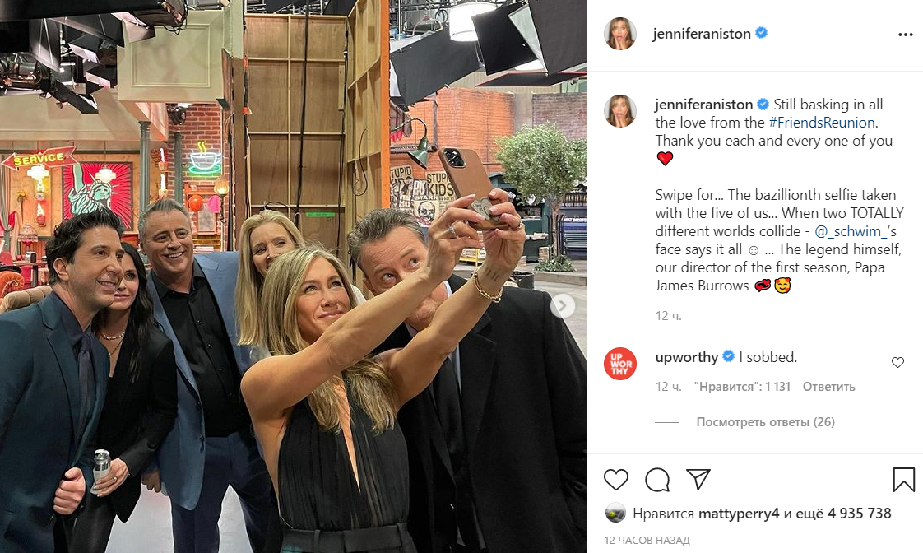Click the selfie photo of the post
923x553 pixels.
coord(293,276)
